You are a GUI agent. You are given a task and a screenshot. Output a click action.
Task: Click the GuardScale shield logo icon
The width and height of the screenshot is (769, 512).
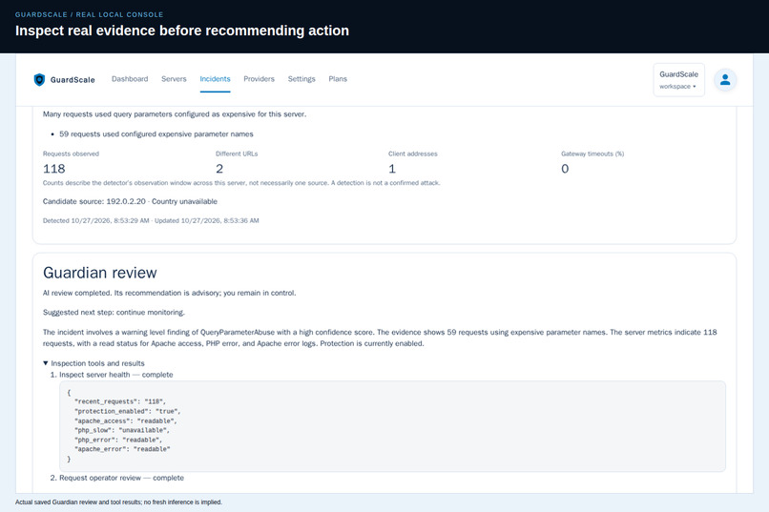point(39,79)
